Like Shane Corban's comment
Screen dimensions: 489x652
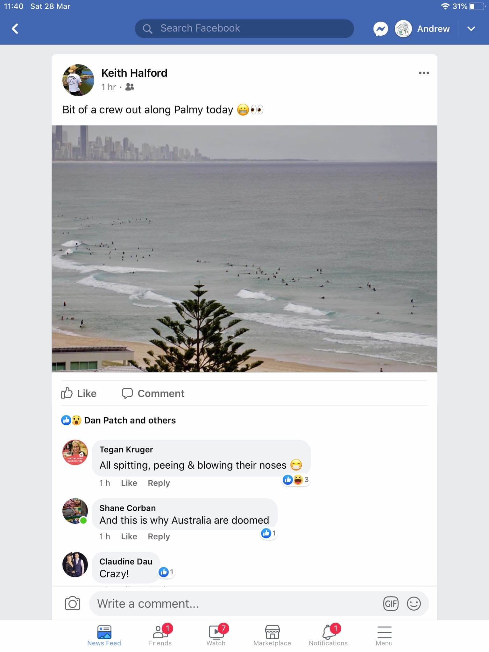(x=129, y=536)
